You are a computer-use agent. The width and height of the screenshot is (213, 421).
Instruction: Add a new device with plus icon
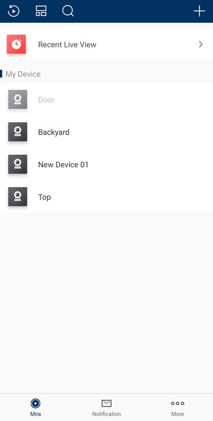(x=200, y=11)
